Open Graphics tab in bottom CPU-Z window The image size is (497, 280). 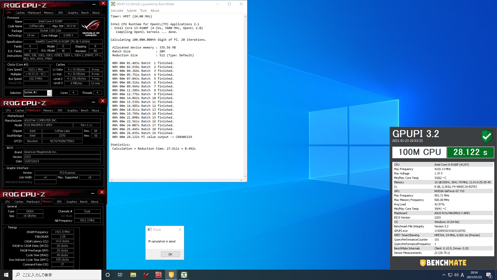click(x=71, y=202)
